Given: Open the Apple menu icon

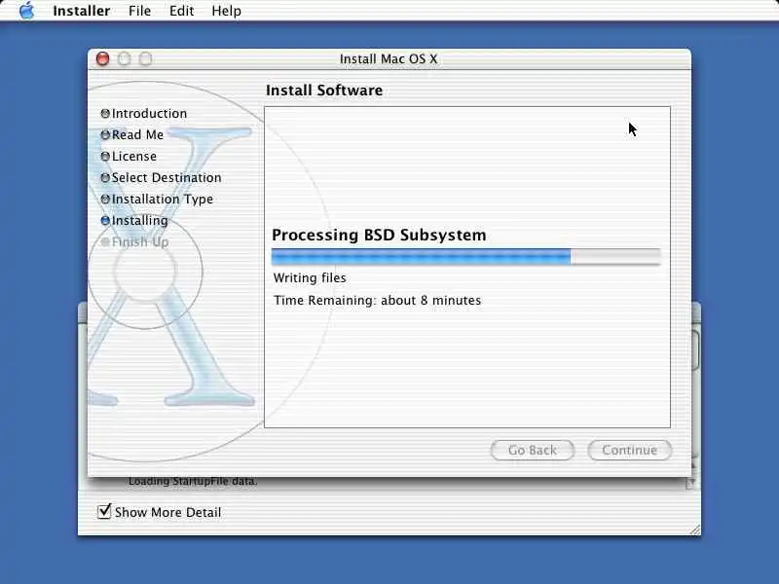Looking at the screenshot, I should click(27, 11).
